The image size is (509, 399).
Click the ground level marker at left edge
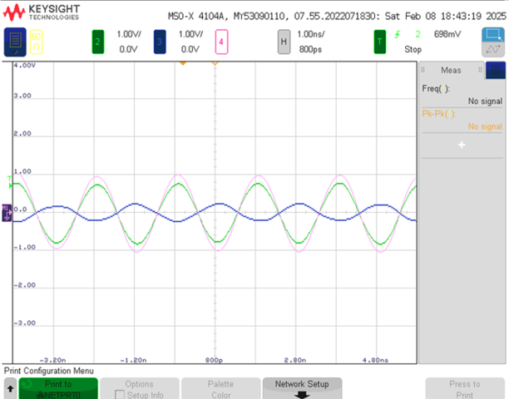pyautogui.click(x=7, y=213)
